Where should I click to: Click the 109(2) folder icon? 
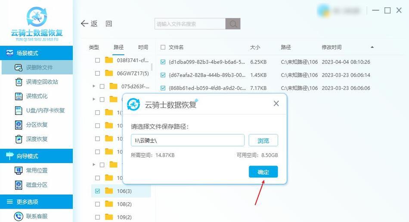click(x=109, y=217)
